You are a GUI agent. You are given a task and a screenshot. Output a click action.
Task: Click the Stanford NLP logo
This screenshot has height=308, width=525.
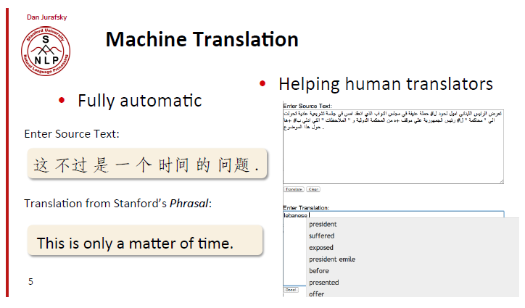coord(46,49)
